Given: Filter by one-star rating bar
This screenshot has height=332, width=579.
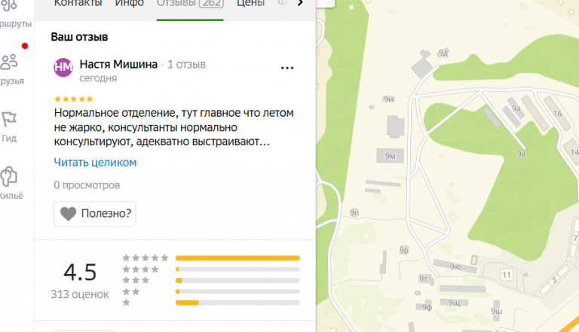Looking at the screenshot, I should 237,303.
